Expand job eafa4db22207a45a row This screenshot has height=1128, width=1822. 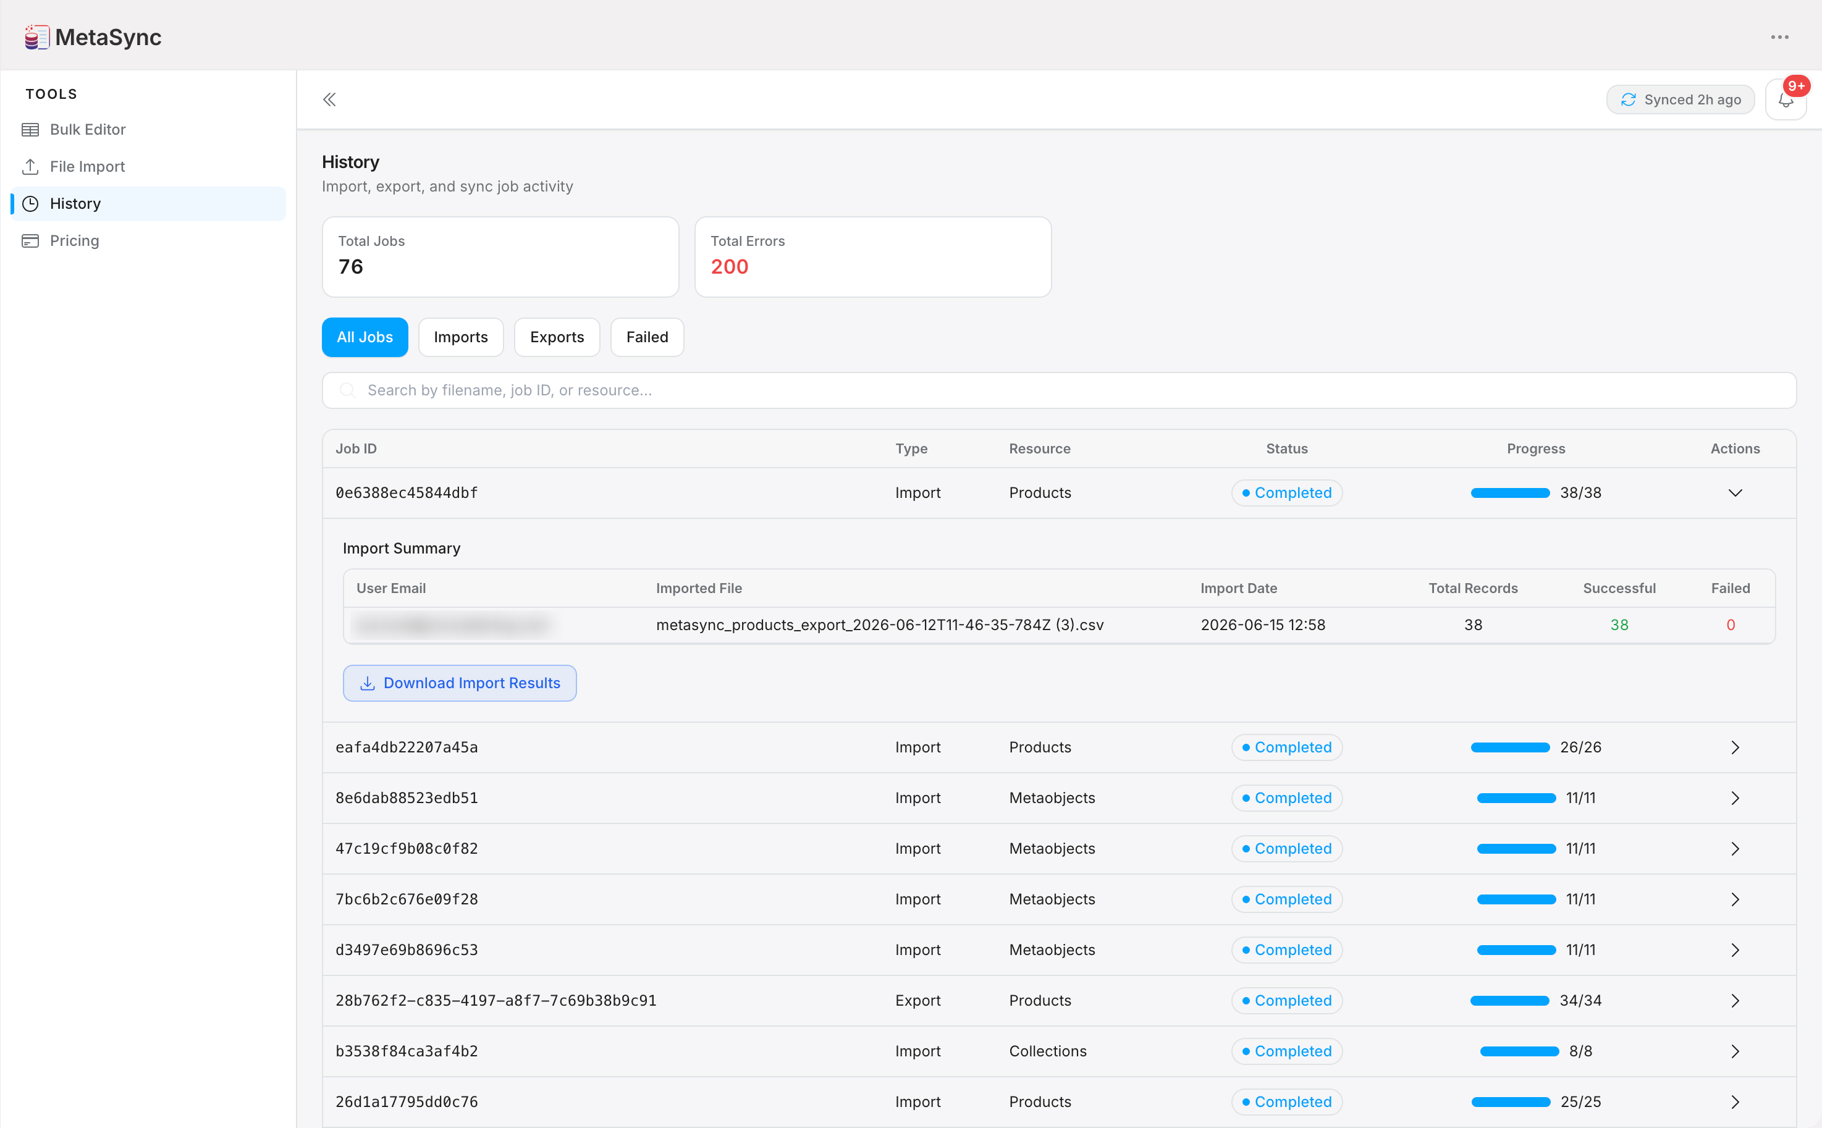[x=1735, y=747]
